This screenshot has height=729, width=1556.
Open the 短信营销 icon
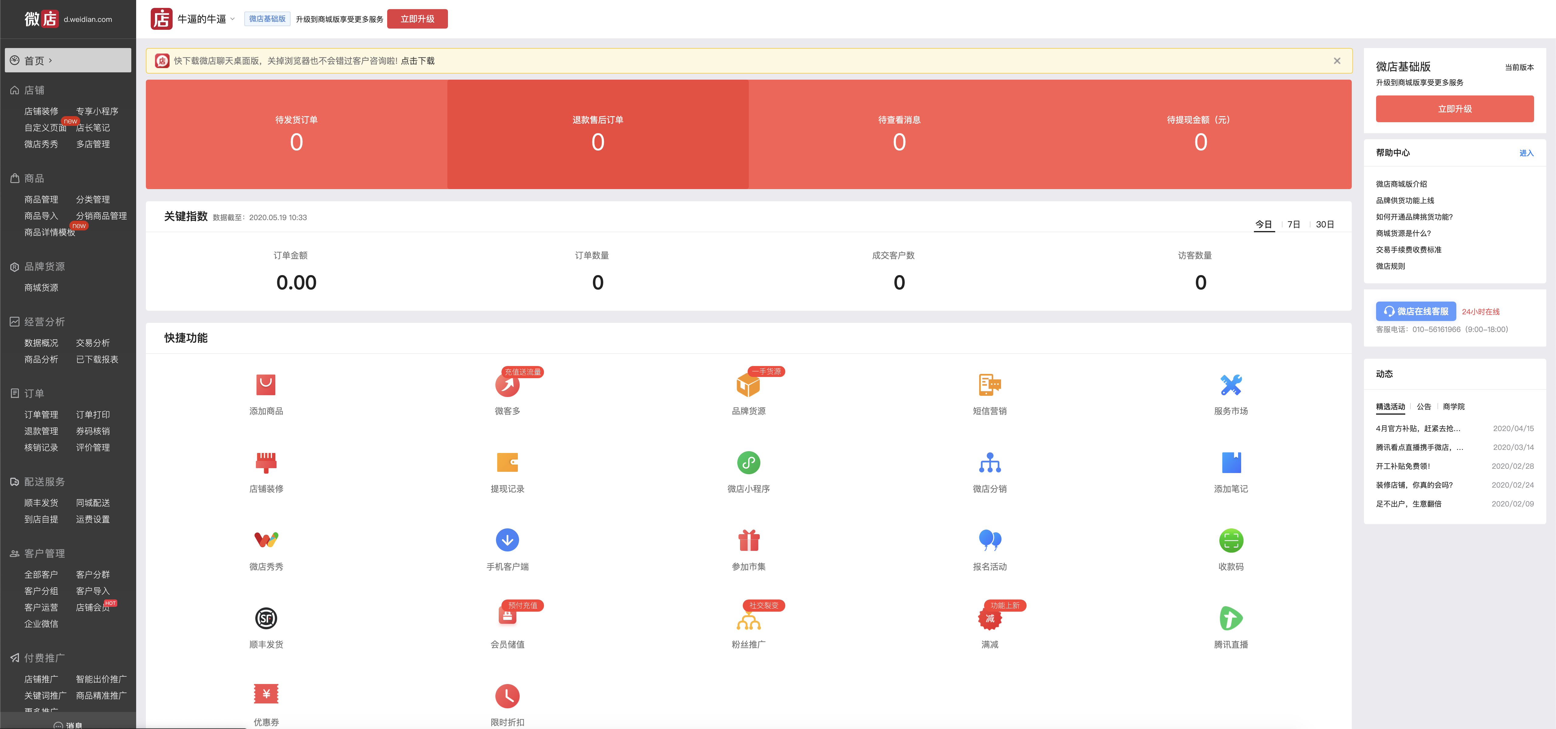[990, 385]
